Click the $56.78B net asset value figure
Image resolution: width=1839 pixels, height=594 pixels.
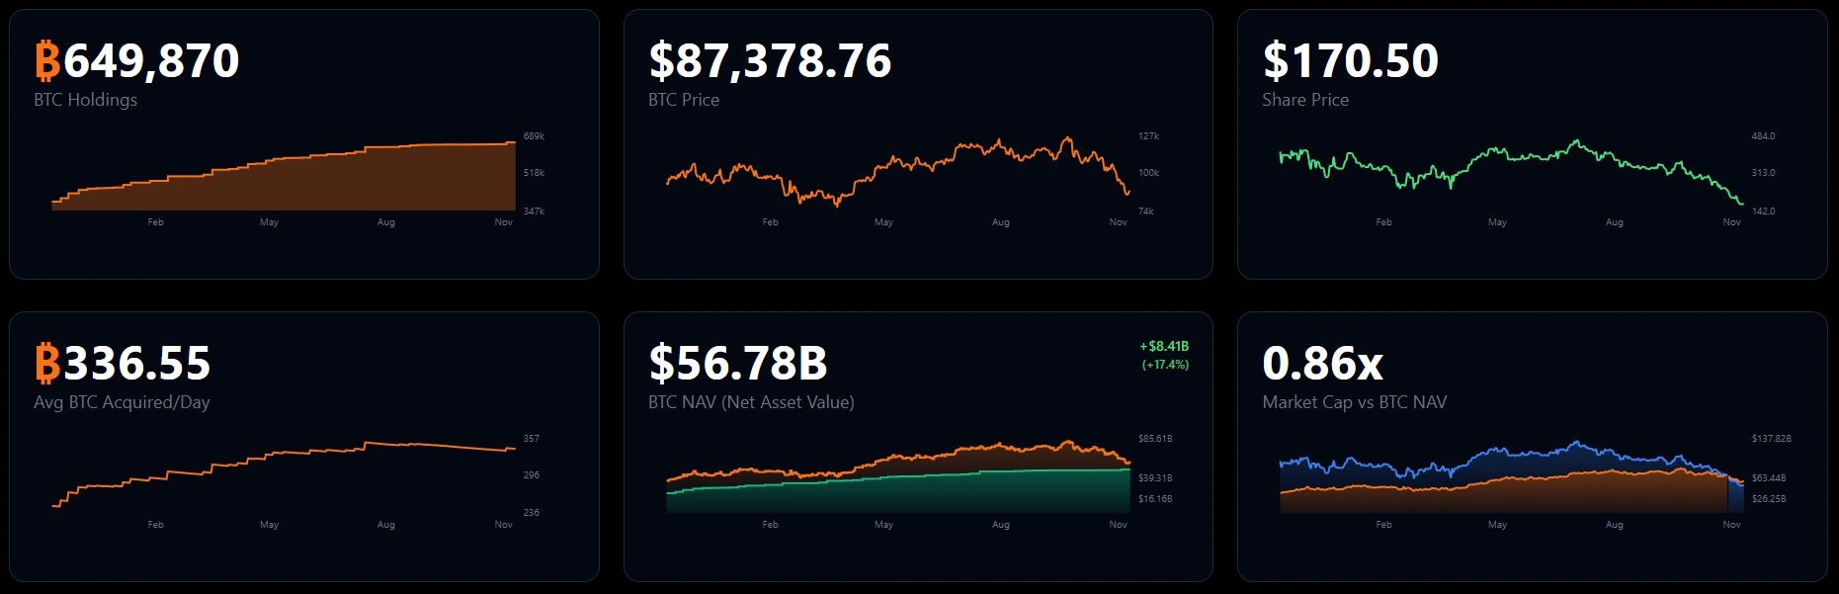(x=737, y=363)
